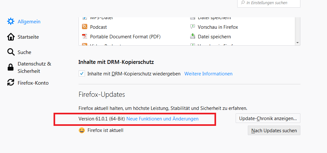Click Update-Chronik anzeigen button
The image size is (327, 153).
tap(268, 118)
